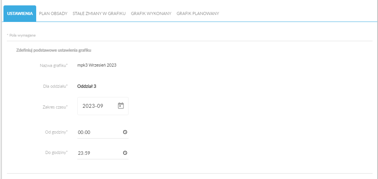
Task: Switch to the PLAN OBSADY tab
Action: tap(53, 13)
